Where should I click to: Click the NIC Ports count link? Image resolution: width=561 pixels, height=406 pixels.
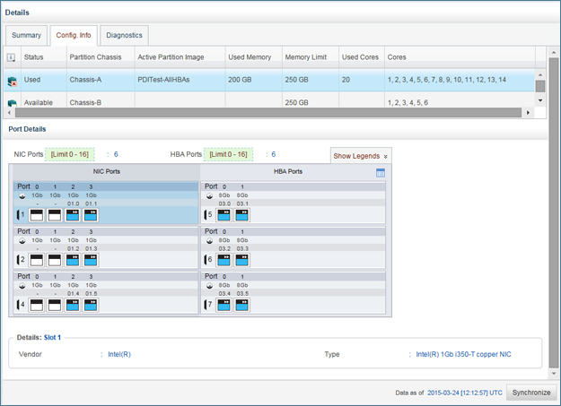(116, 155)
